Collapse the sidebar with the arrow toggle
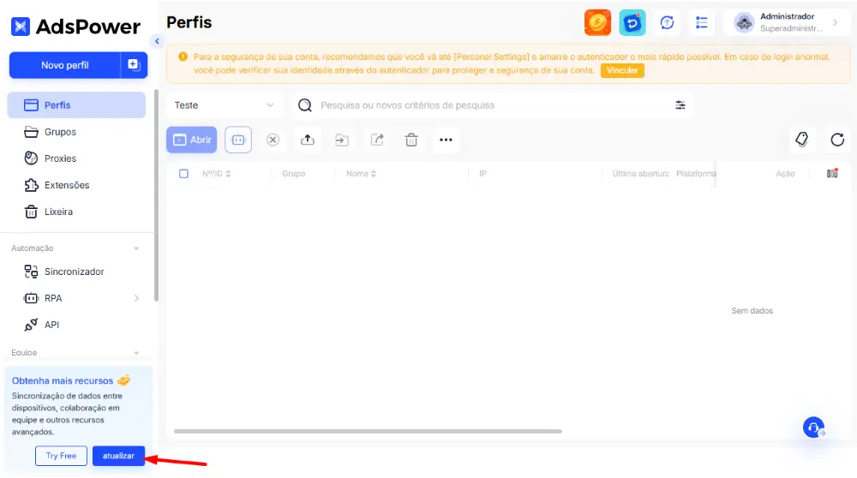 pyautogui.click(x=157, y=41)
